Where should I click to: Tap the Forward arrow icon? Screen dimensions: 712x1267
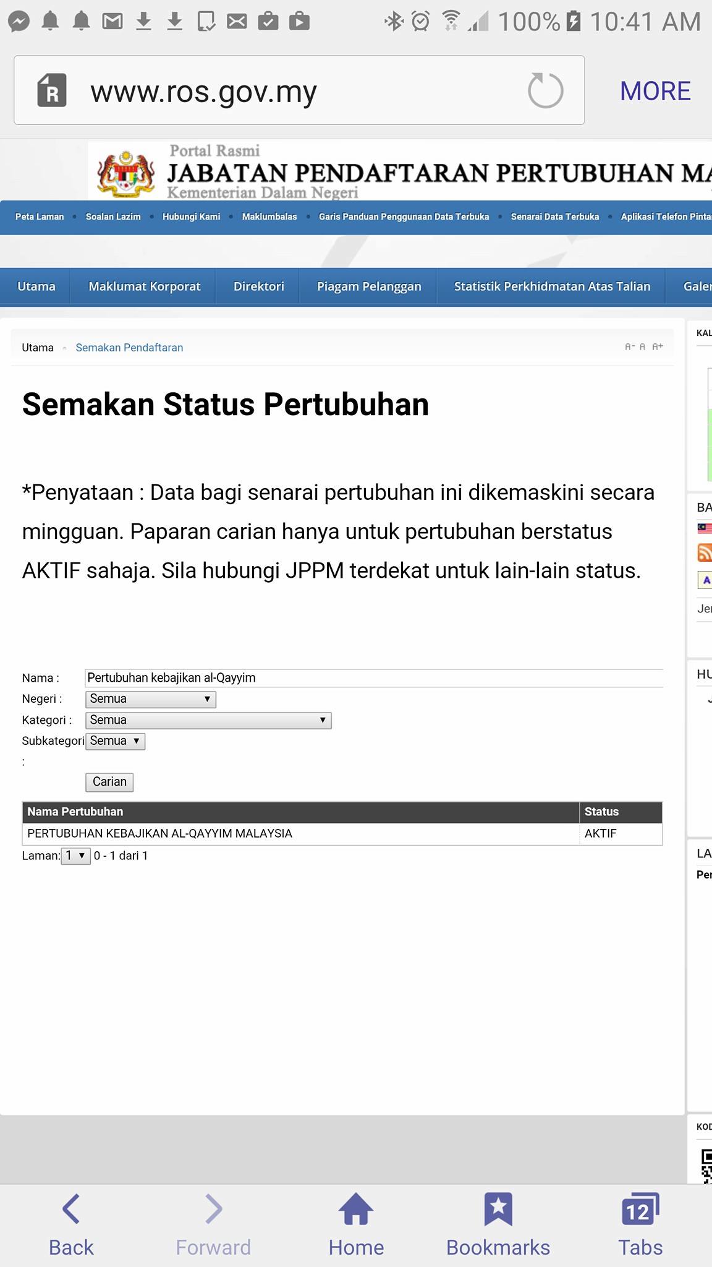[x=213, y=1208]
